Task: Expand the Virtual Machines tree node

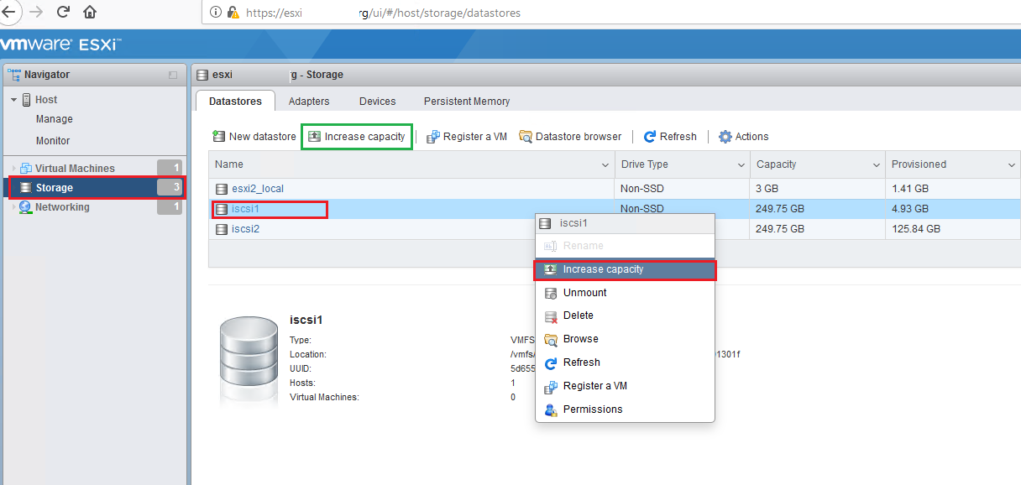Action: [x=13, y=169]
